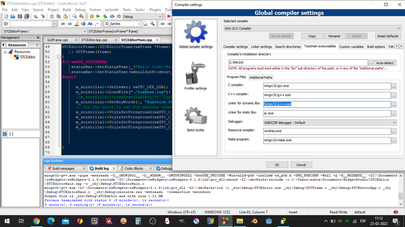Click the Copy compiler button
This screenshot has width=405, height=227.
pos(312,36)
